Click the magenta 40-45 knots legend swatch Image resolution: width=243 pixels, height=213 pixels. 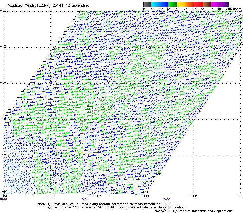215,4
